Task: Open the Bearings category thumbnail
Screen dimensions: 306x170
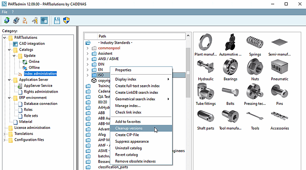Action: click(x=231, y=66)
